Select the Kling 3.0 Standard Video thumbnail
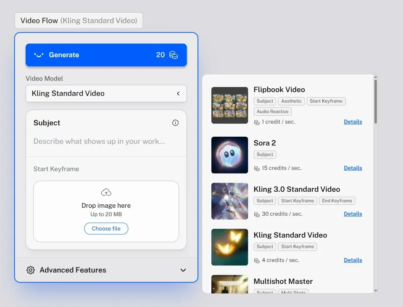Viewport: 403px width, 307px height. (230, 201)
